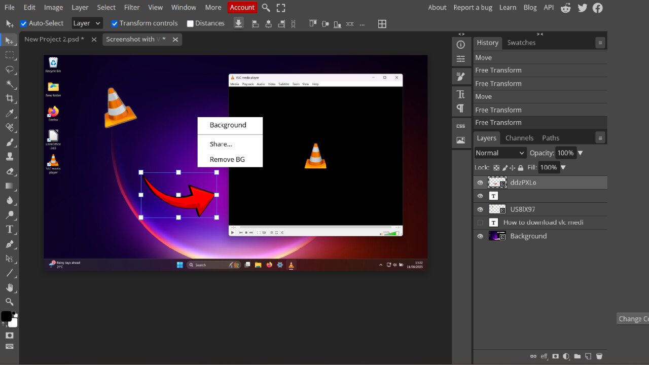This screenshot has width=649, height=365.
Task: Hide the US8lX97 layer
Action: (x=480, y=209)
